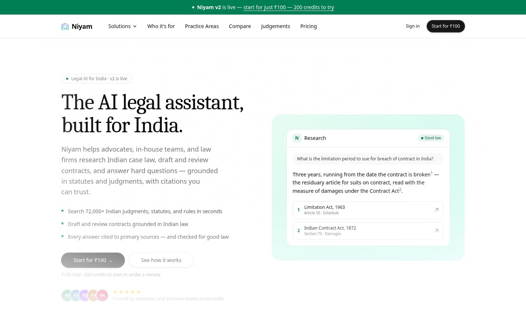Click 'Draft and review contracts' bullet
526x328 pixels.
click(128, 224)
